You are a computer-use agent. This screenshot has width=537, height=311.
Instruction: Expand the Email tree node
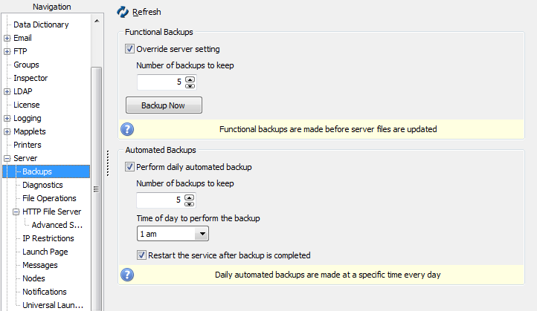7,39
